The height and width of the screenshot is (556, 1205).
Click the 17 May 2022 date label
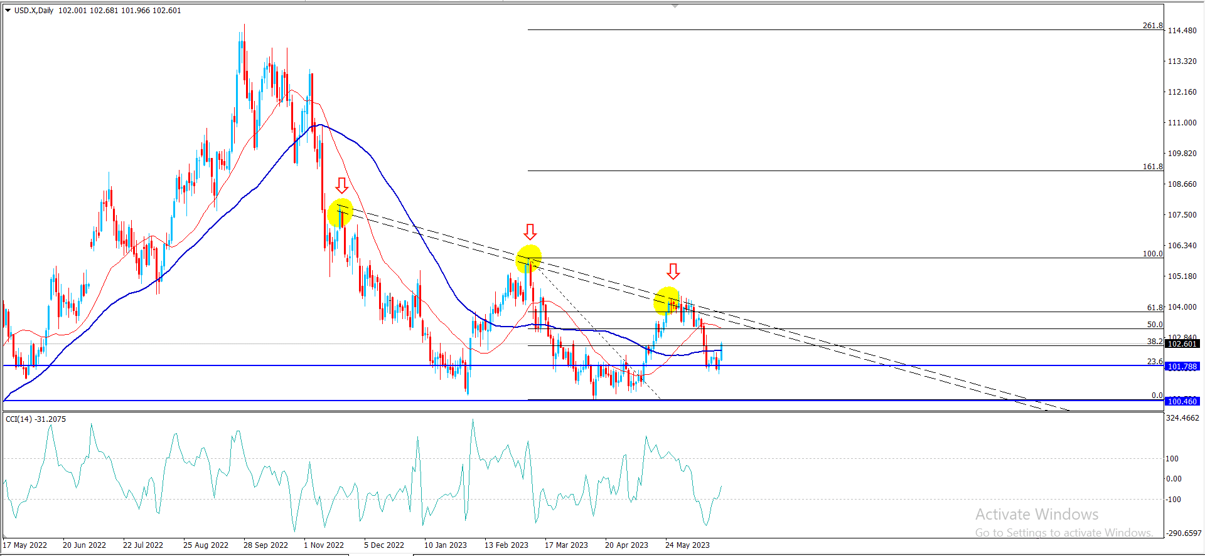point(25,545)
